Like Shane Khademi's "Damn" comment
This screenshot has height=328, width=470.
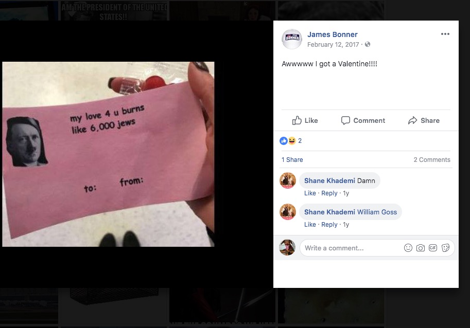[310, 193]
